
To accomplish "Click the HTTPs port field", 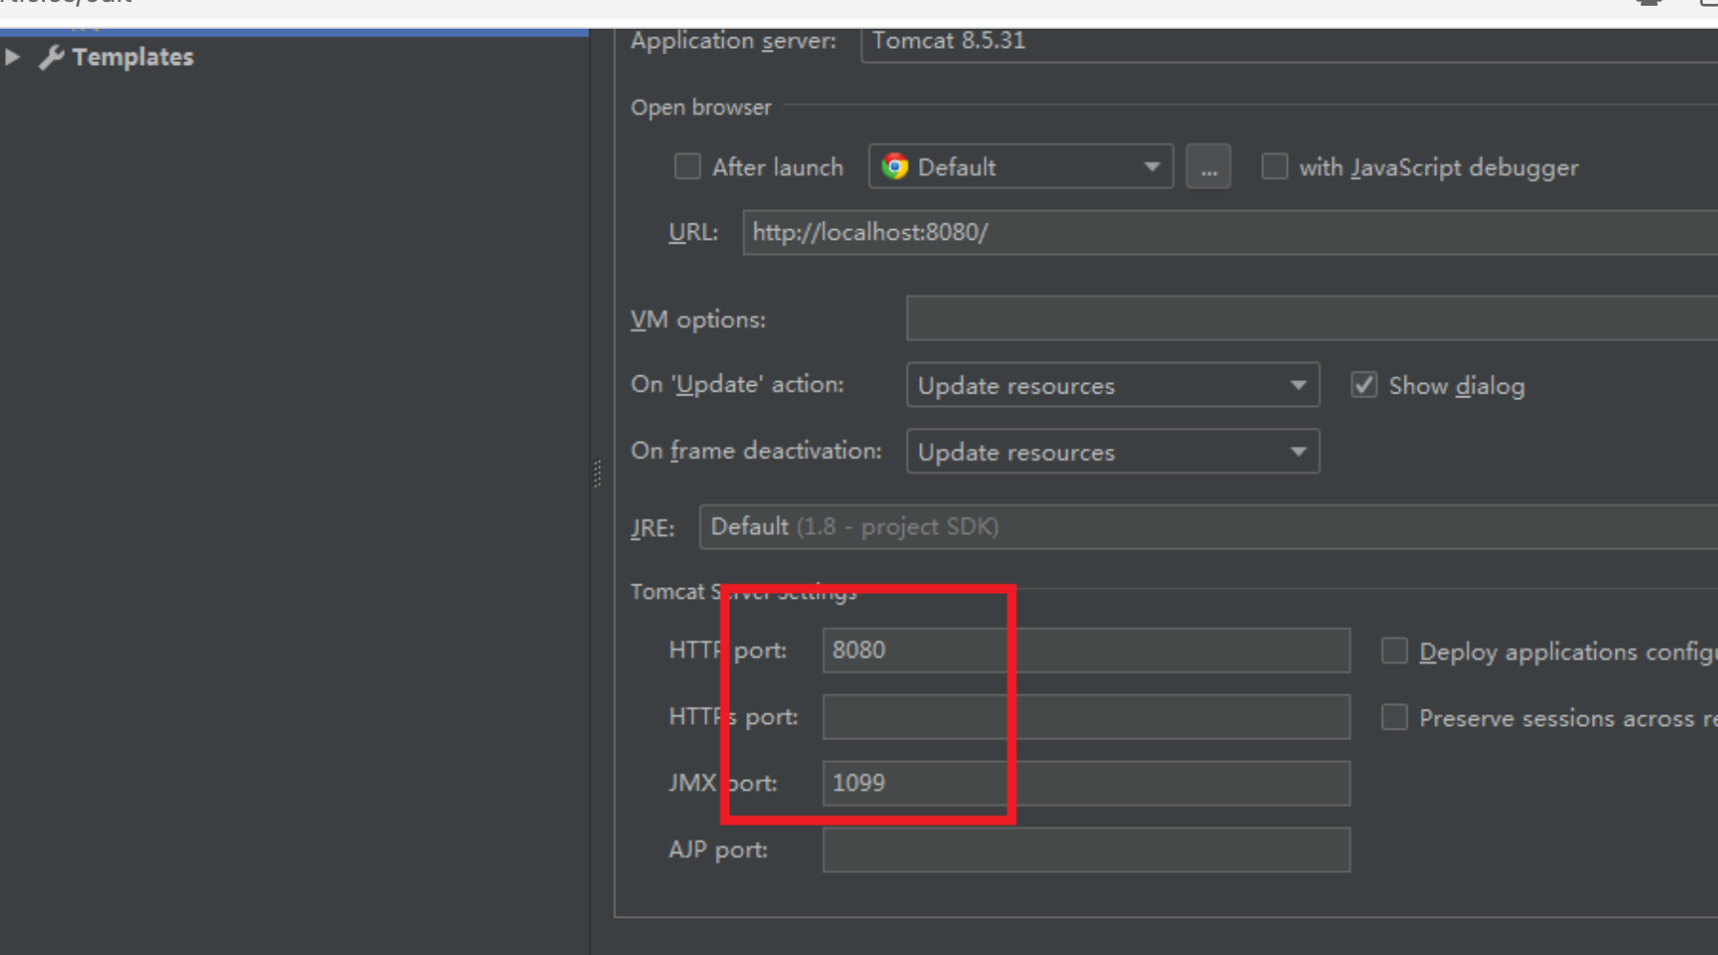I will [1086, 716].
